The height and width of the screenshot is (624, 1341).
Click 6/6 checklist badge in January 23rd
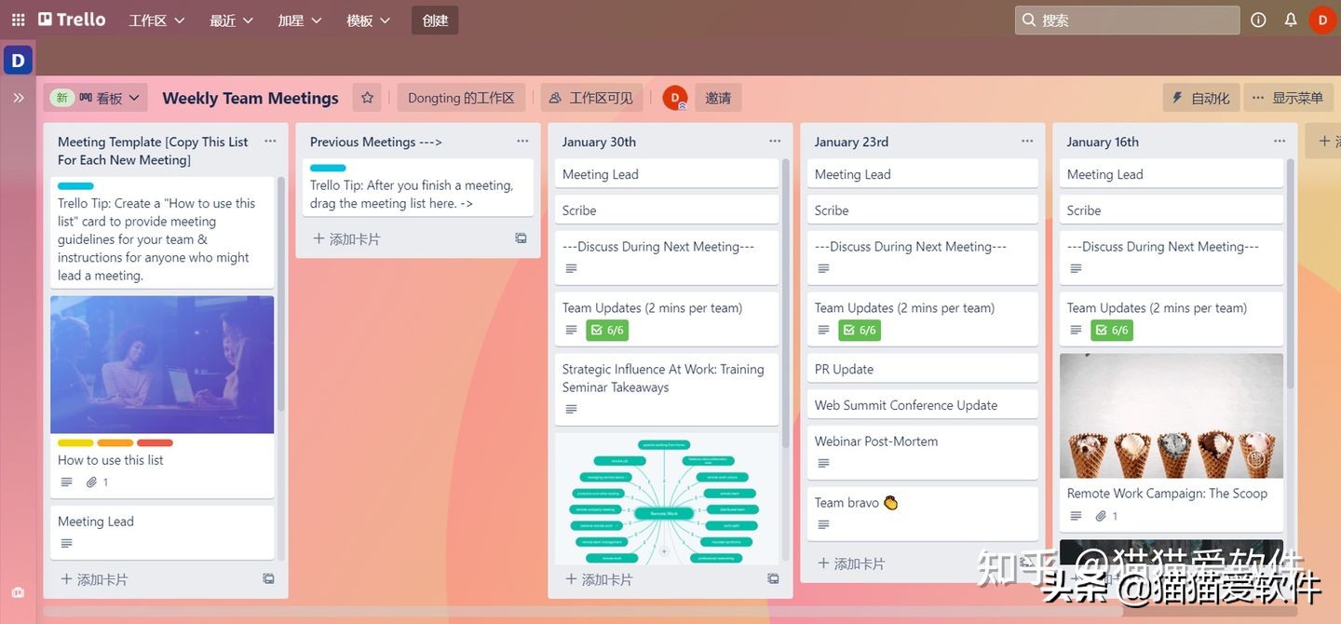(x=860, y=331)
